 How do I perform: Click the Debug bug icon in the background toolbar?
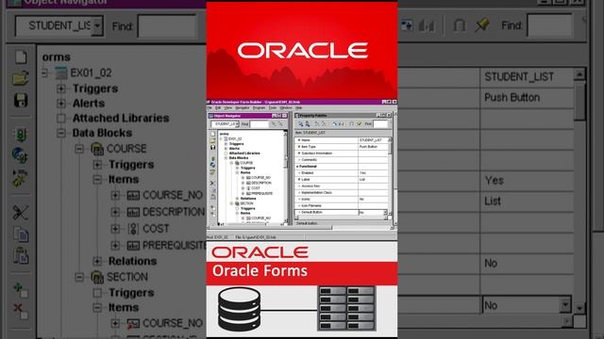[20, 178]
